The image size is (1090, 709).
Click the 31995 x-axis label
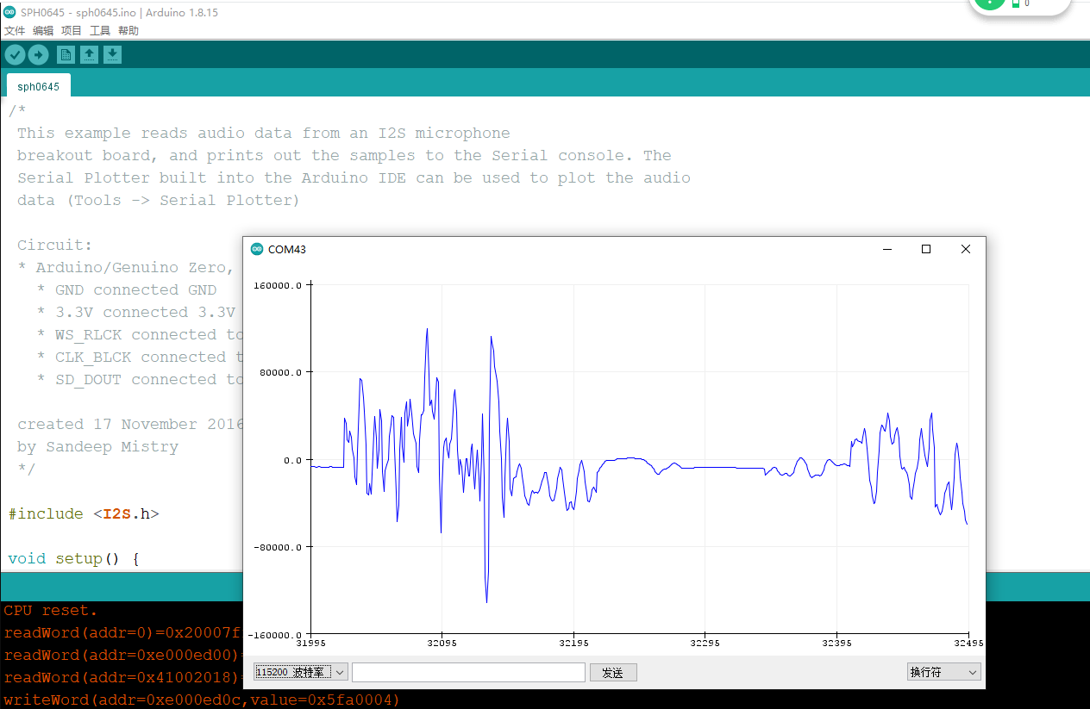click(x=310, y=644)
